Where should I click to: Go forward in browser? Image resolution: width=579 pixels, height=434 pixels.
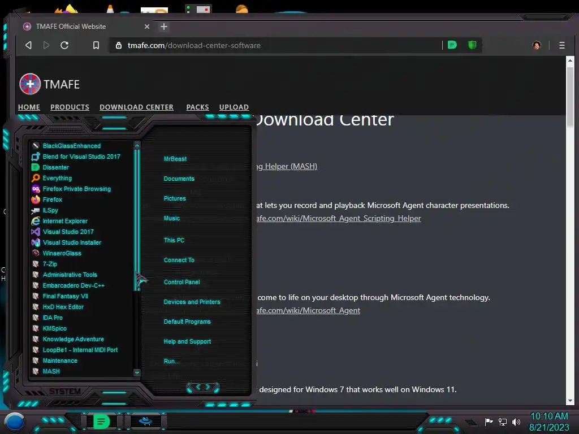tap(46, 45)
